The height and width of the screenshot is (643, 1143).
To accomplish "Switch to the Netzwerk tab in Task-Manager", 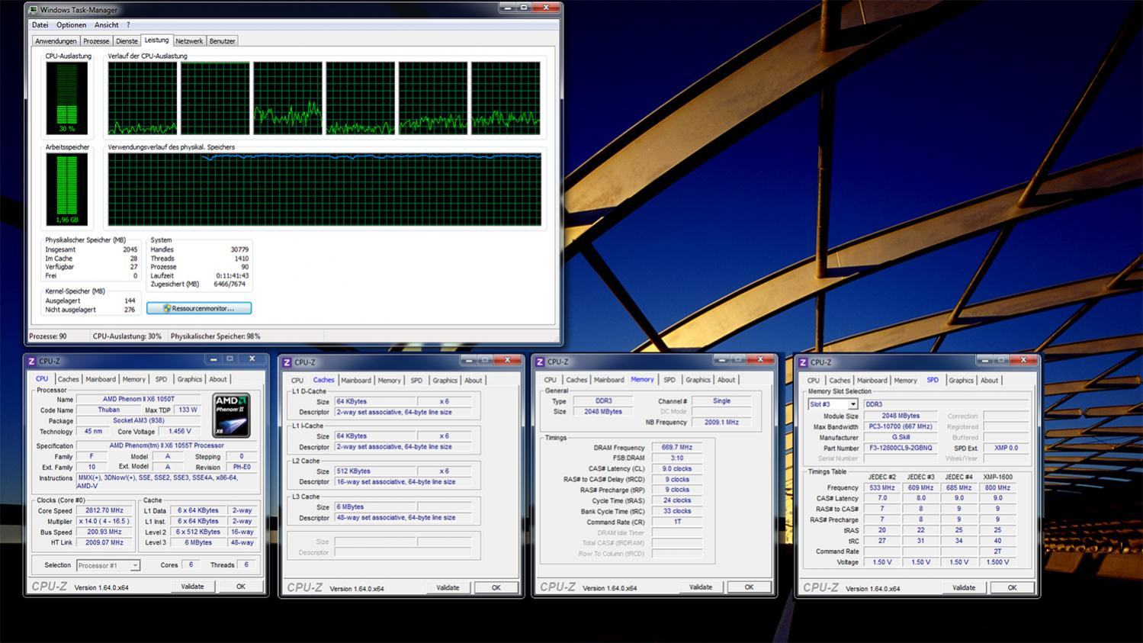I will pos(188,41).
